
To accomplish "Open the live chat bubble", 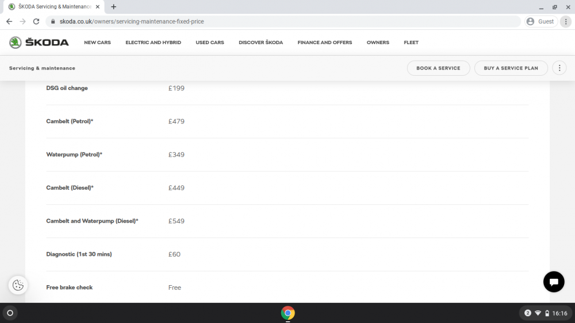I will 554,282.
